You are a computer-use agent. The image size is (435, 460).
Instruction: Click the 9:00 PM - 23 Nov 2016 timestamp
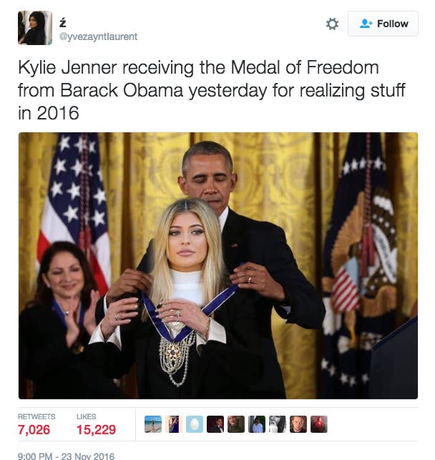[x=66, y=456]
